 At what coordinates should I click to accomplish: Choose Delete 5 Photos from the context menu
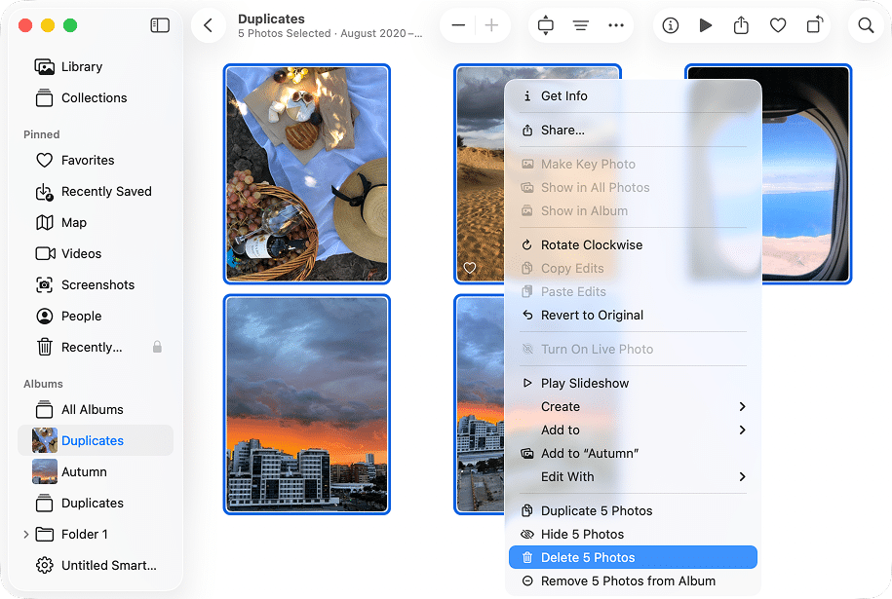coord(591,556)
